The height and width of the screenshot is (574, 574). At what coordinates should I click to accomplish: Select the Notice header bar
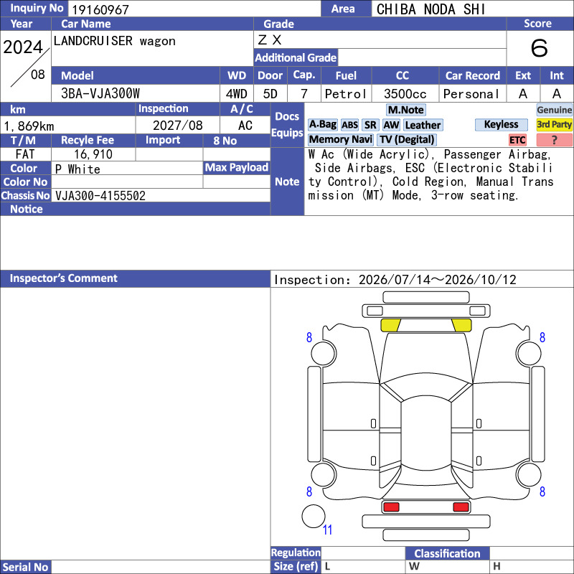coord(135,209)
